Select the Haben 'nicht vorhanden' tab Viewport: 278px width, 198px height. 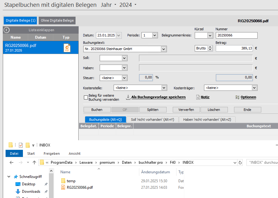point(207,120)
